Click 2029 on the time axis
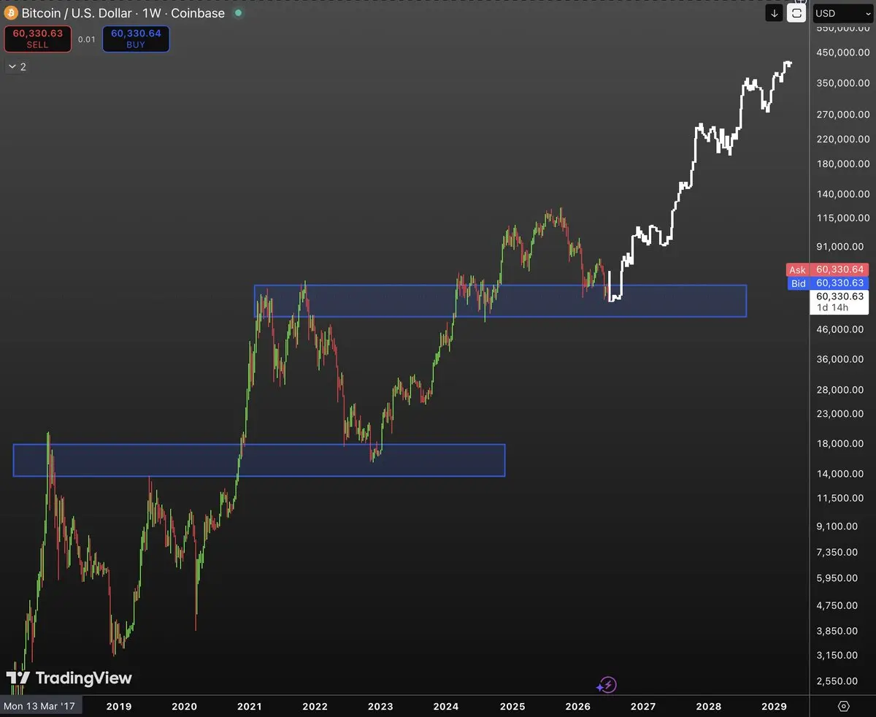The width and height of the screenshot is (876, 717). (774, 706)
